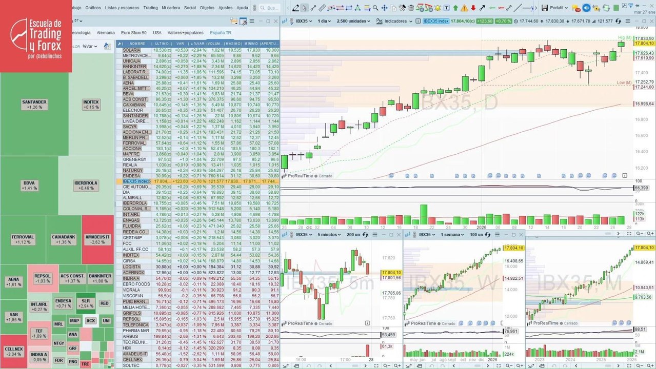Click the search field labeled Bus
The image size is (656, 369).
(270, 8)
